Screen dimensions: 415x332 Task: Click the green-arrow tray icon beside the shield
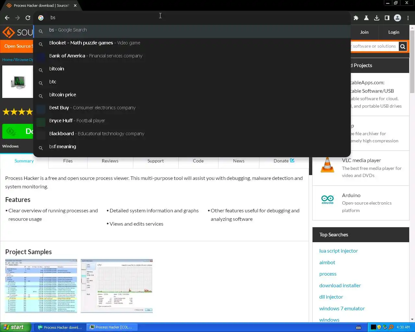[x=385, y=327]
